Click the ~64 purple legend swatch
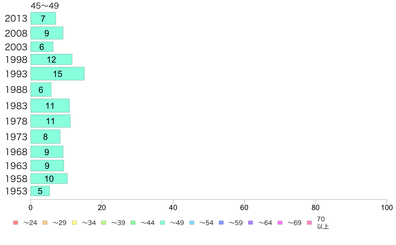 251,223
